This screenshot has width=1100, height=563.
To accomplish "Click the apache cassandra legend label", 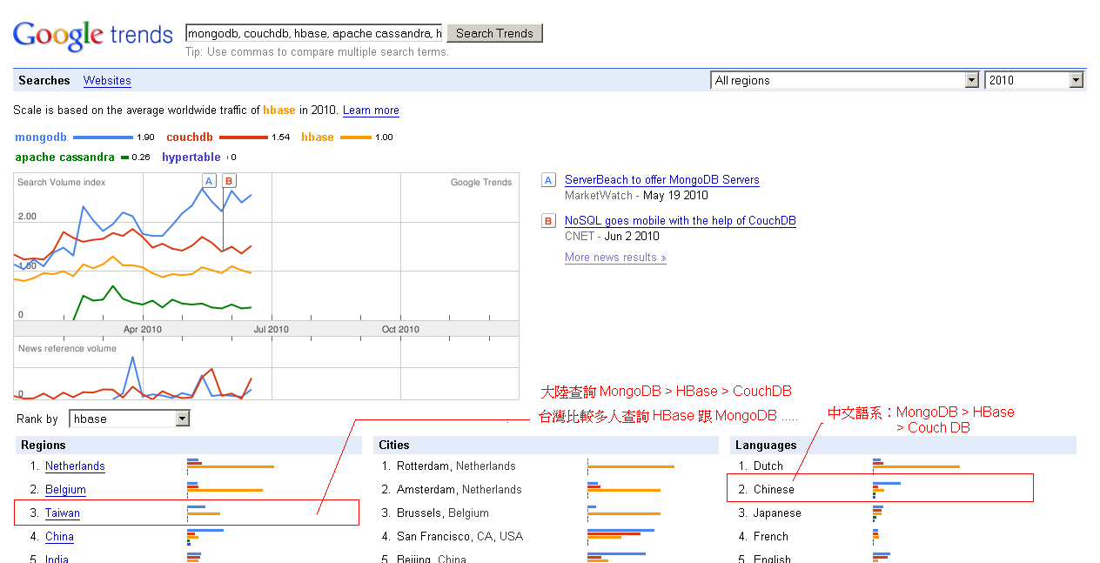I will [64, 158].
